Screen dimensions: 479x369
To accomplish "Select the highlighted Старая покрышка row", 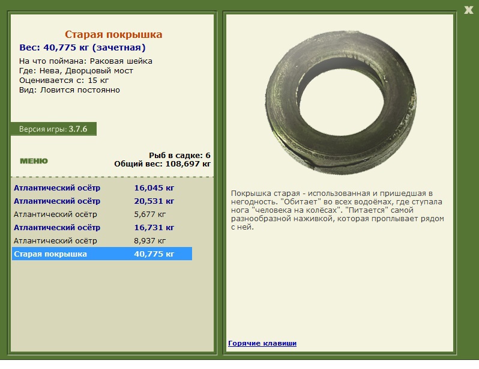I will click(x=102, y=254).
